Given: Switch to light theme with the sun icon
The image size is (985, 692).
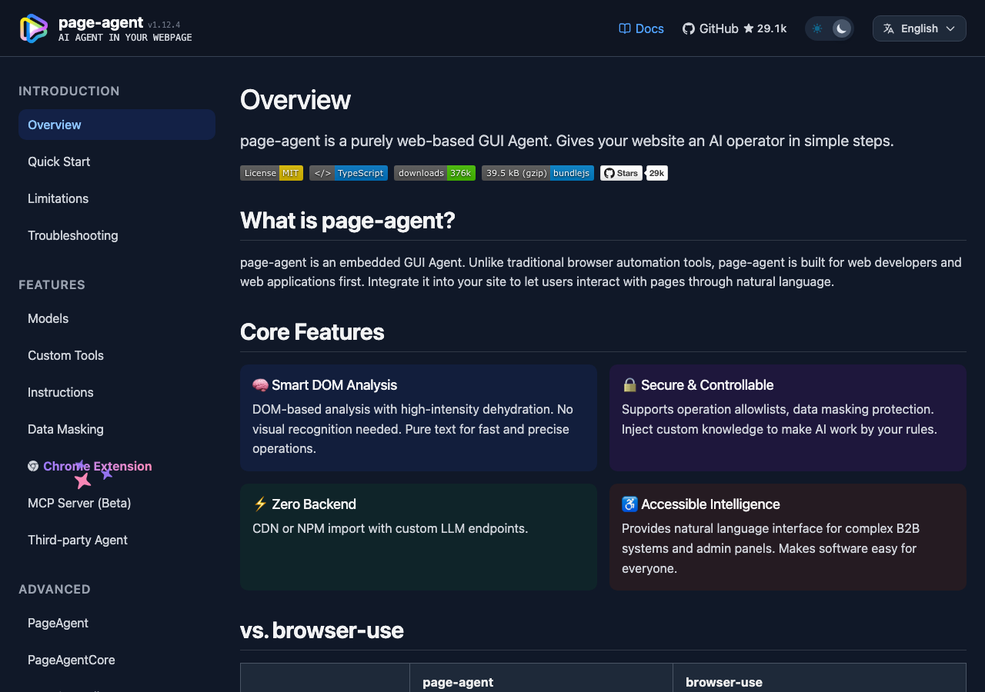Looking at the screenshot, I should pos(817,28).
